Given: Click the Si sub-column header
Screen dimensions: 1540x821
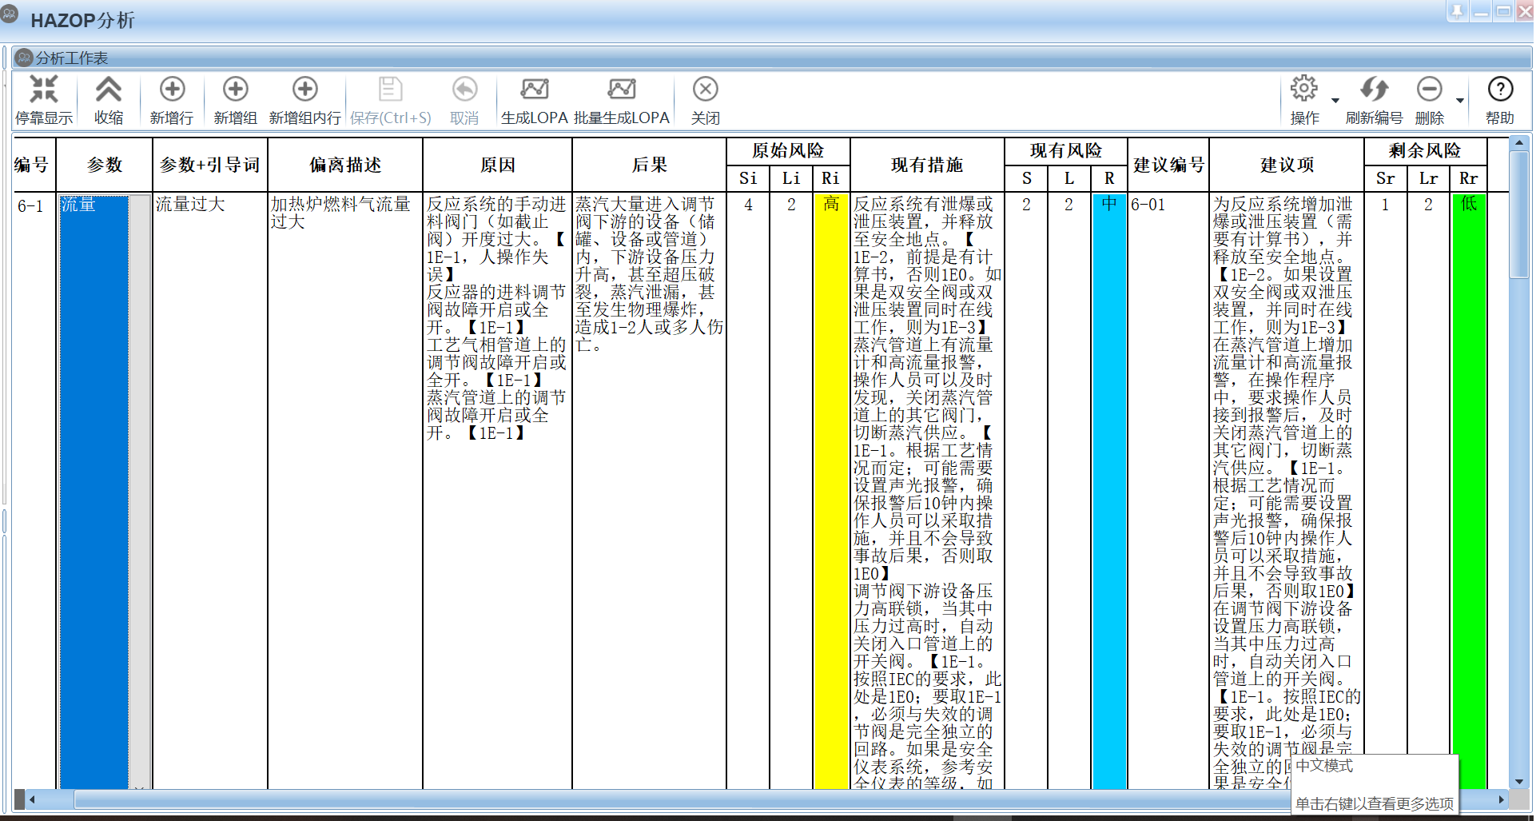Looking at the screenshot, I should (x=748, y=178).
